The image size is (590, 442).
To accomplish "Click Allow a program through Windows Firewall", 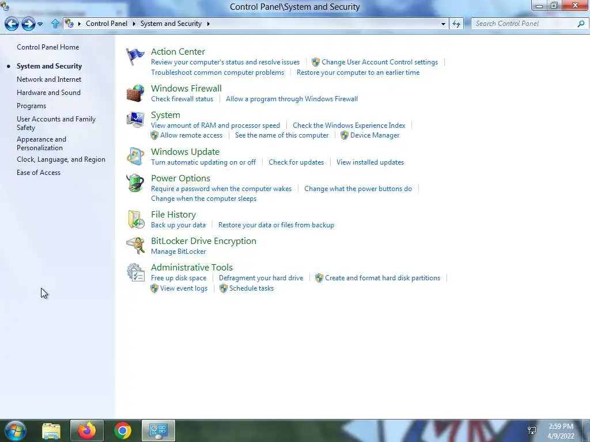I will [292, 99].
